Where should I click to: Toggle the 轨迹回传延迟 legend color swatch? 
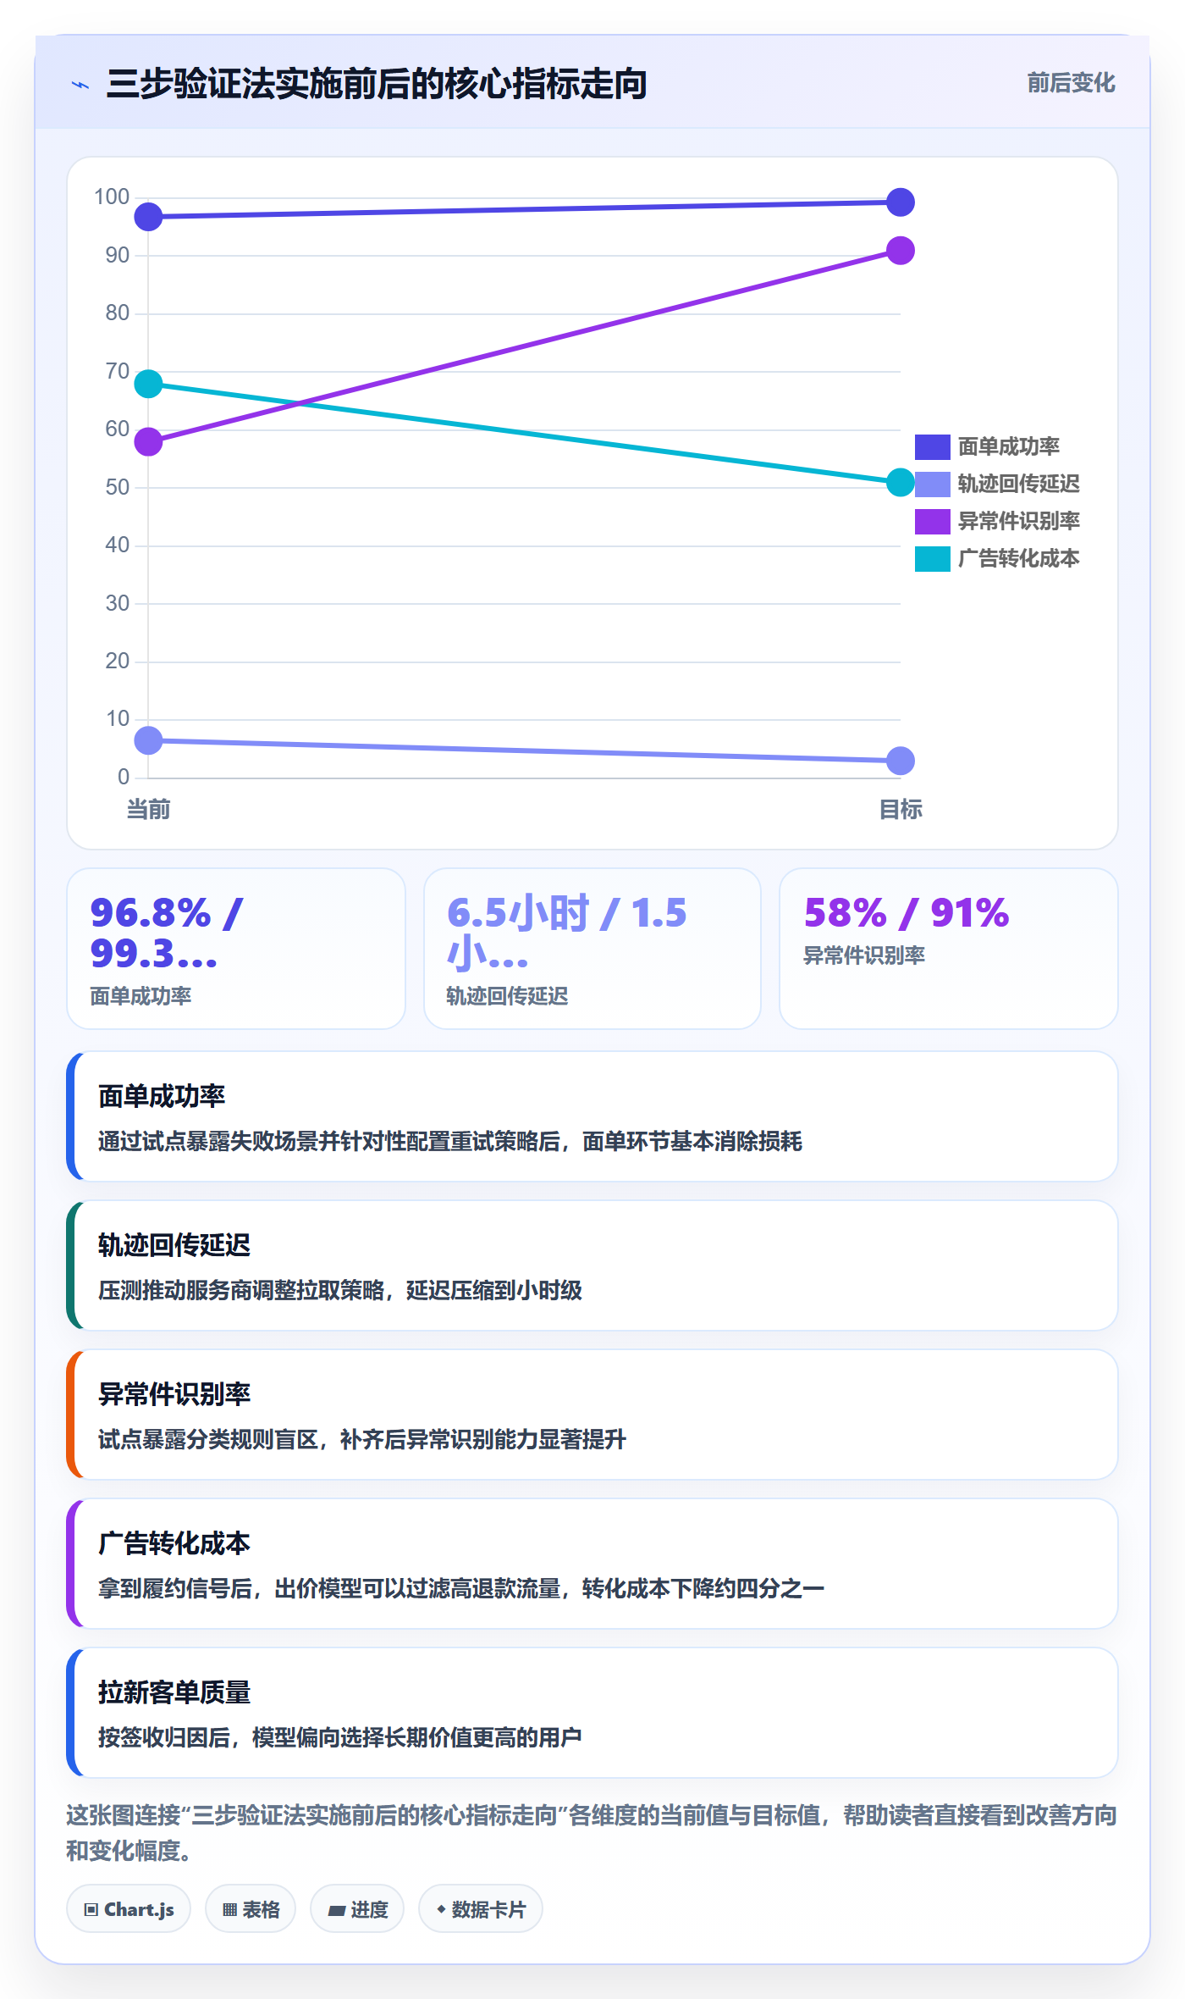click(932, 484)
